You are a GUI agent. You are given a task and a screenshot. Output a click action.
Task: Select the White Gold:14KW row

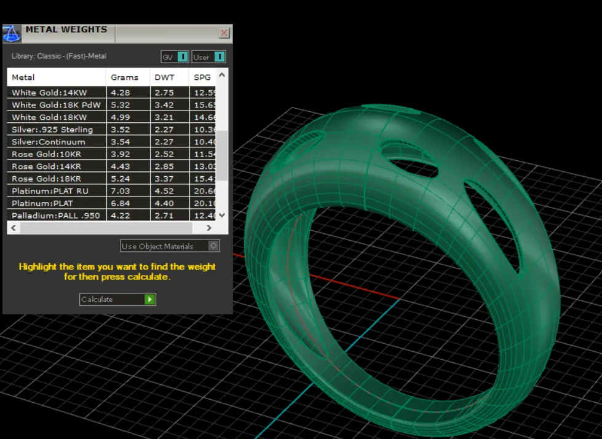(111, 92)
